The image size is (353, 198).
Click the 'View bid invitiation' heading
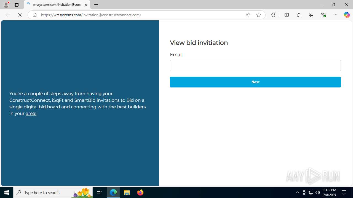199,43
